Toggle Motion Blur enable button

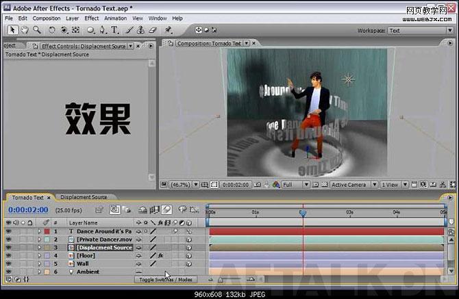click(166, 209)
